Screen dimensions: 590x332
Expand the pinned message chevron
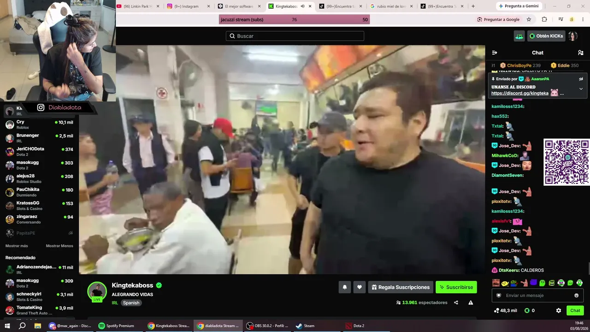[581, 89]
